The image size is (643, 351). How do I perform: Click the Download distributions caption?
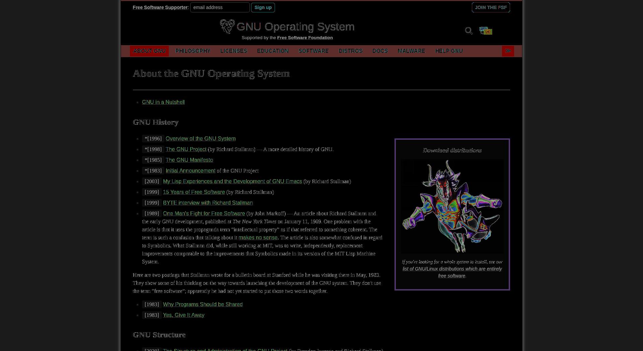pyautogui.click(x=452, y=150)
